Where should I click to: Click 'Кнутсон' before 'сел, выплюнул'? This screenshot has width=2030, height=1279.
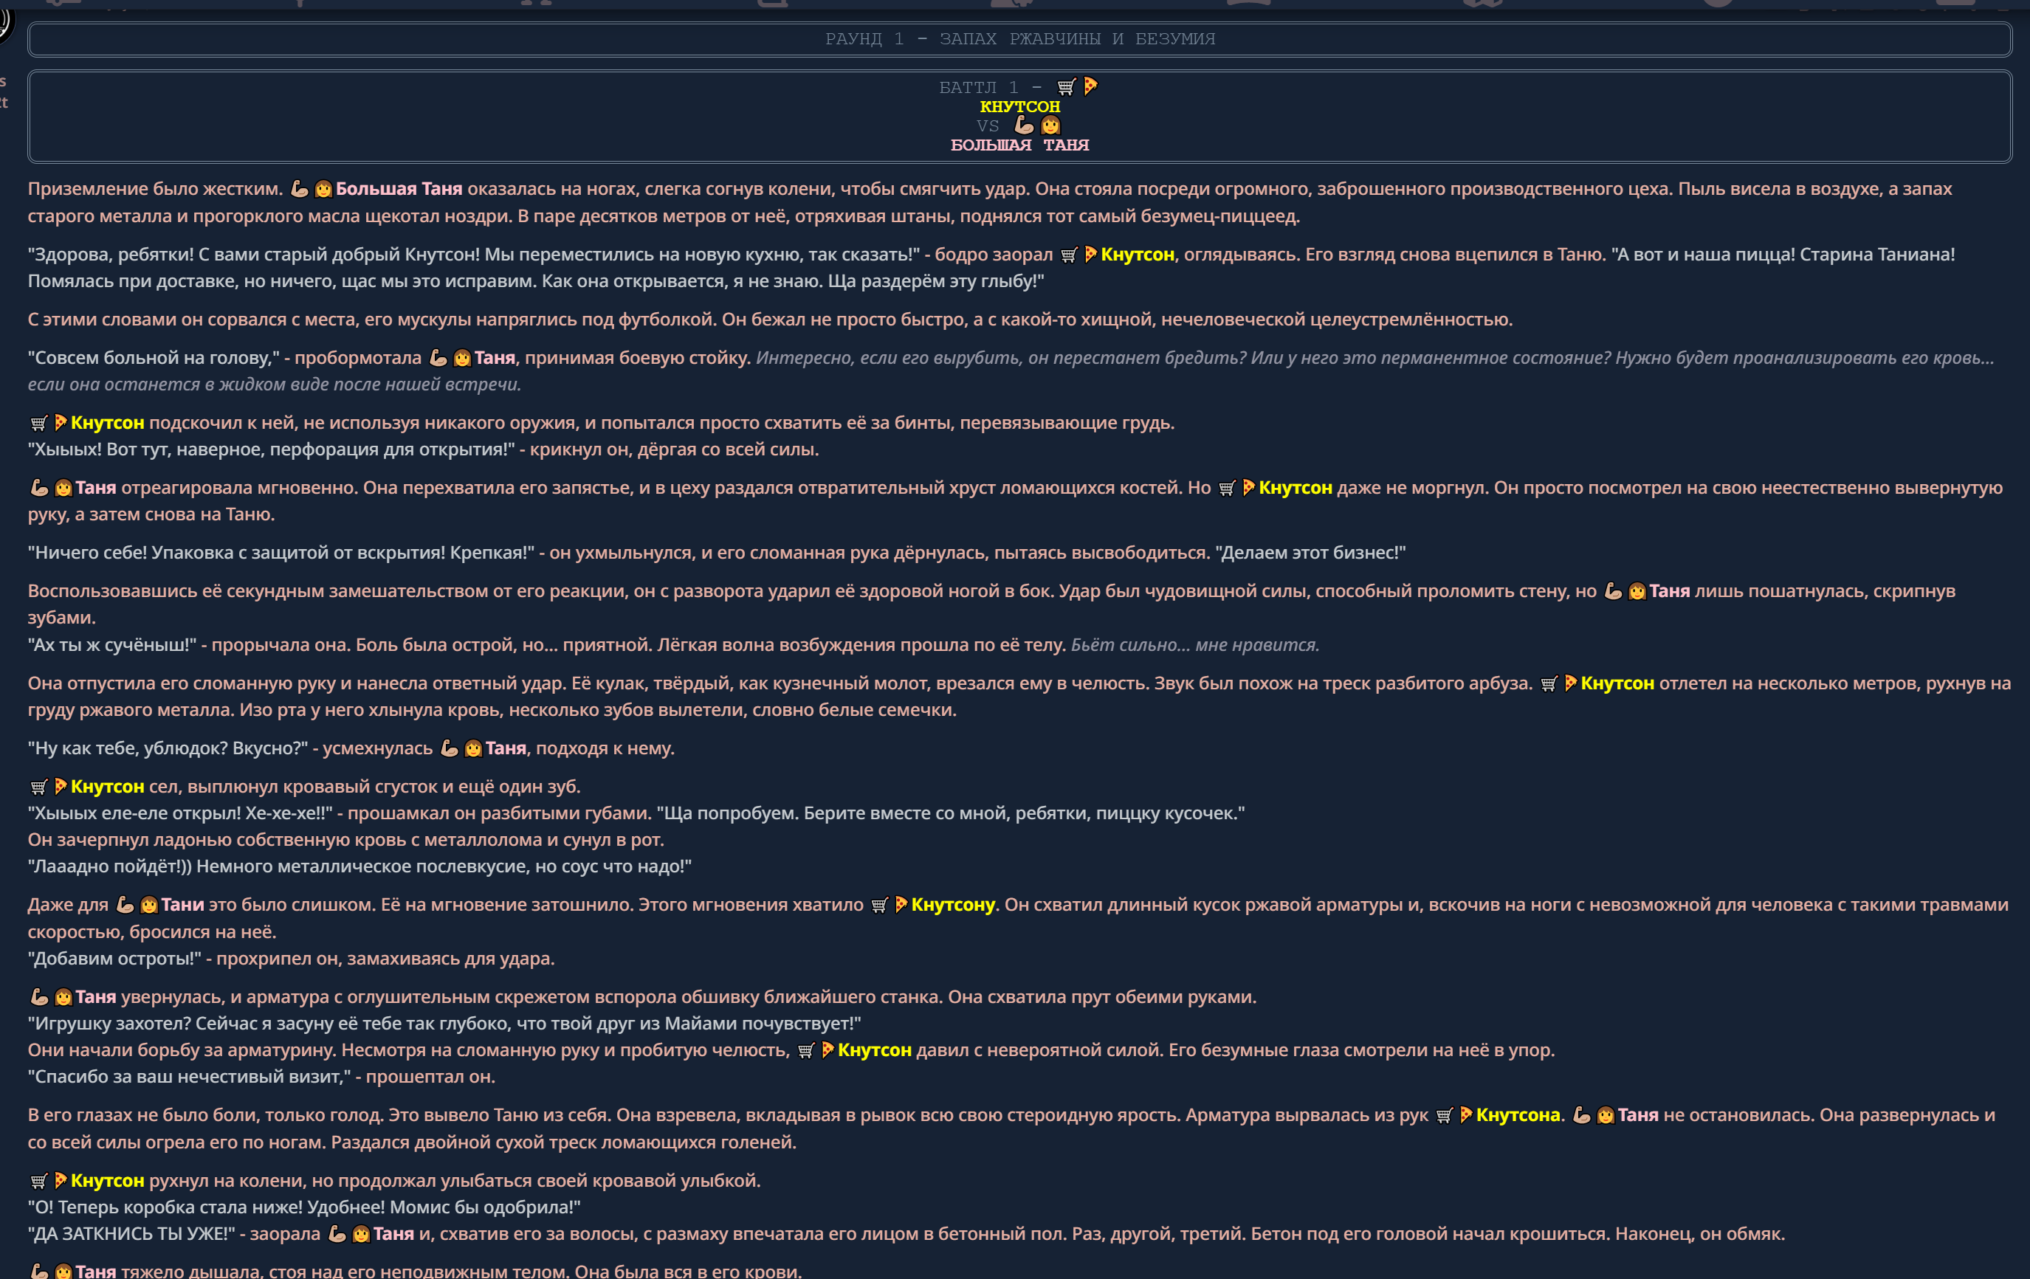click(107, 787)
